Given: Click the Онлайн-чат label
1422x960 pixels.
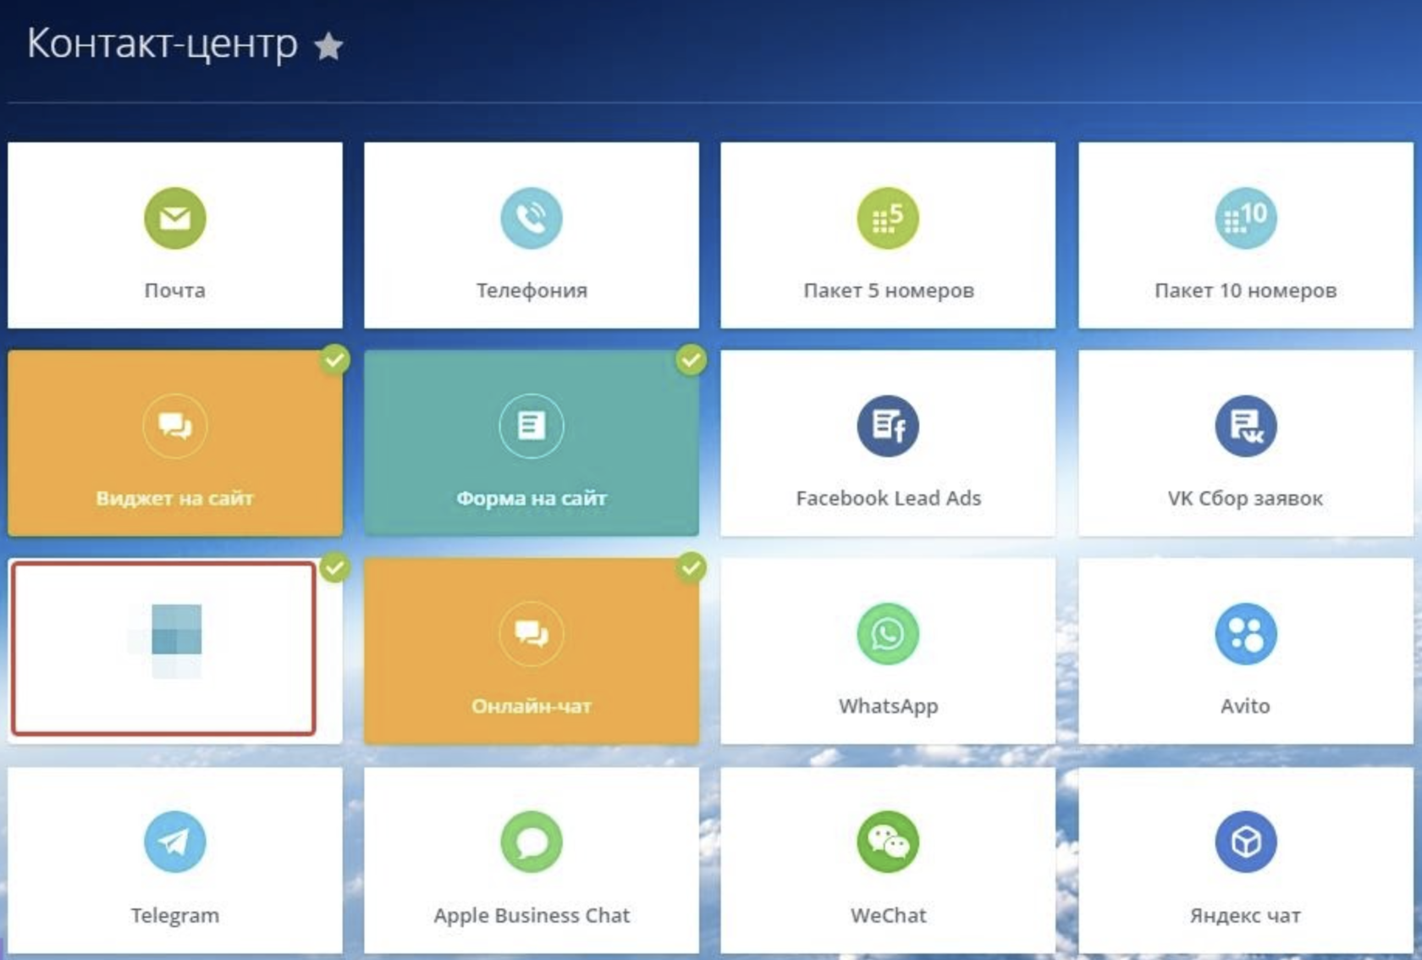Looking at the screenshot, I should coord(532,706).
